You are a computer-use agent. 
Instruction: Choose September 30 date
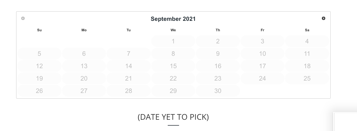tap(218, 91)
